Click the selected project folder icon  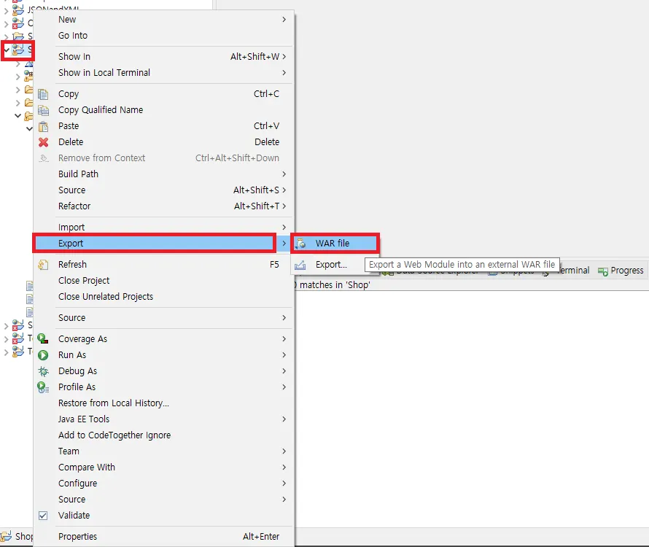[18, 50]
